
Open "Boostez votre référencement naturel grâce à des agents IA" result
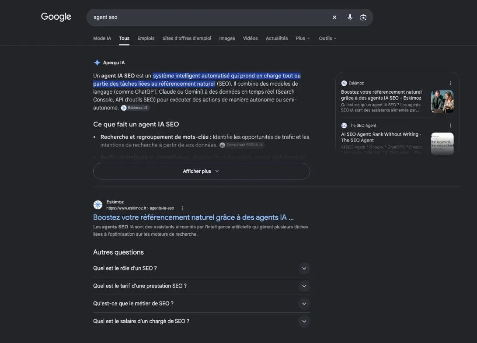coord(193,217)
